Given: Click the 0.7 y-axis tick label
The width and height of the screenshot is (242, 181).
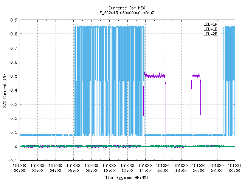Looking at the screenshot, I should coord(14,48).
